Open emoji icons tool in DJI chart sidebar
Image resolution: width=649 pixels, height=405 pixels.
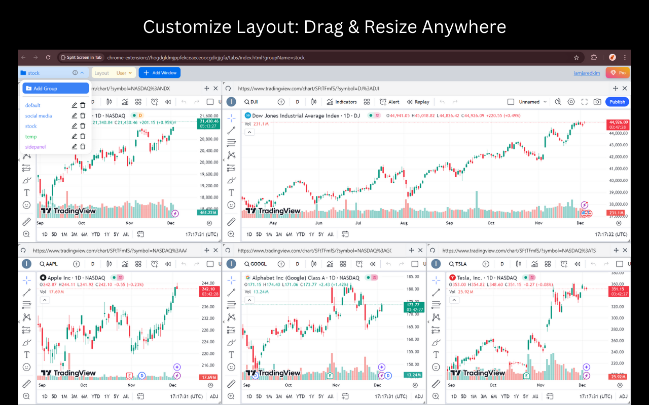point(231,205)
